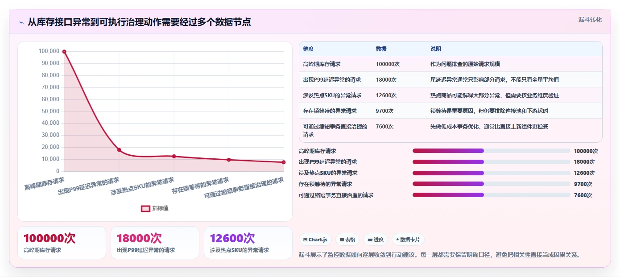Click the 高峰期库存请求 progress bar
This screenshot has height=277, width=620.
pyautogui.click(x=492, y=151)
